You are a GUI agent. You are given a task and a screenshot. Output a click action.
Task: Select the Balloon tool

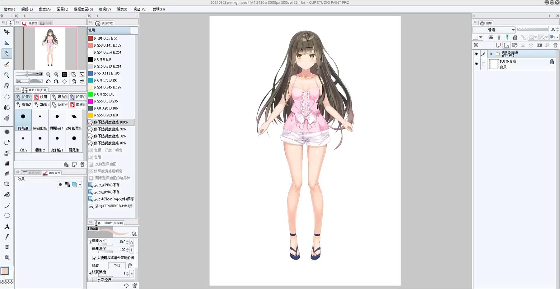[7, 216]
